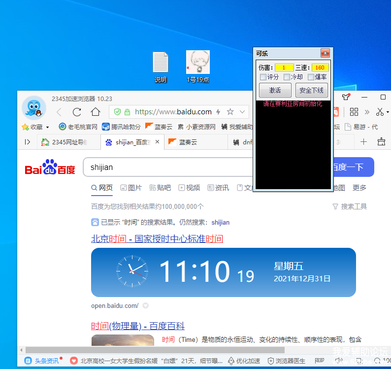Bookmark page with the star icon
Screen dimensions: 391x369
pos(230,112)
